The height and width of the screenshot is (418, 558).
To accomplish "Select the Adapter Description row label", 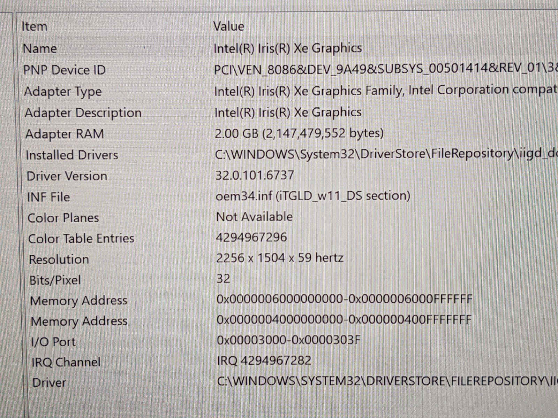I will [x=83, y=113].
